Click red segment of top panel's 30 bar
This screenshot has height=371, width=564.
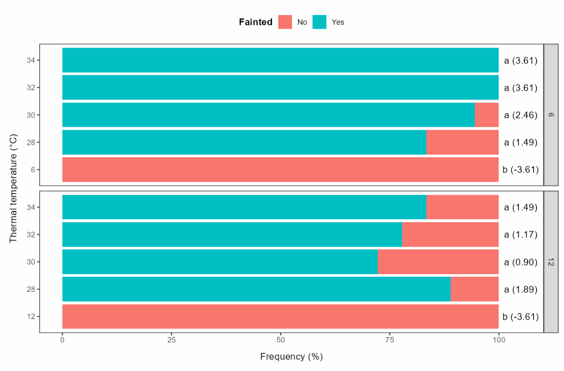coord(486,115)
